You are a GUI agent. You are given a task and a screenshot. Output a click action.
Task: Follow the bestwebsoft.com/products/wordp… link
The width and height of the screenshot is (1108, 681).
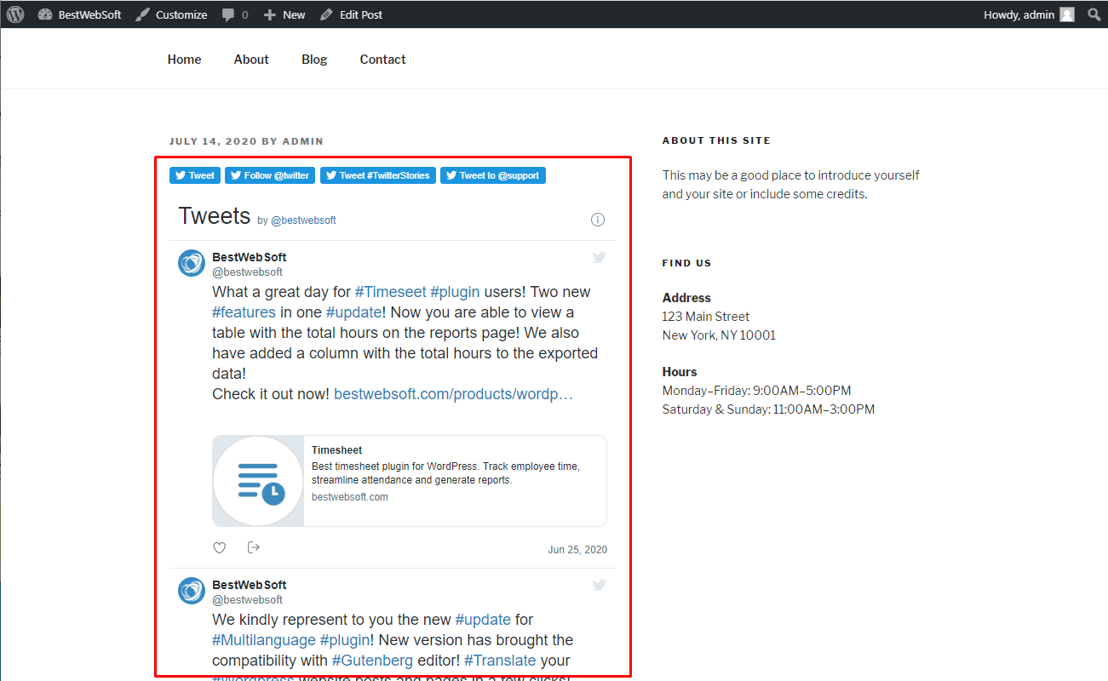coord(453,394)
